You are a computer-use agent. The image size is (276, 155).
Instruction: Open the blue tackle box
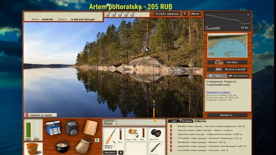[53, 128]
